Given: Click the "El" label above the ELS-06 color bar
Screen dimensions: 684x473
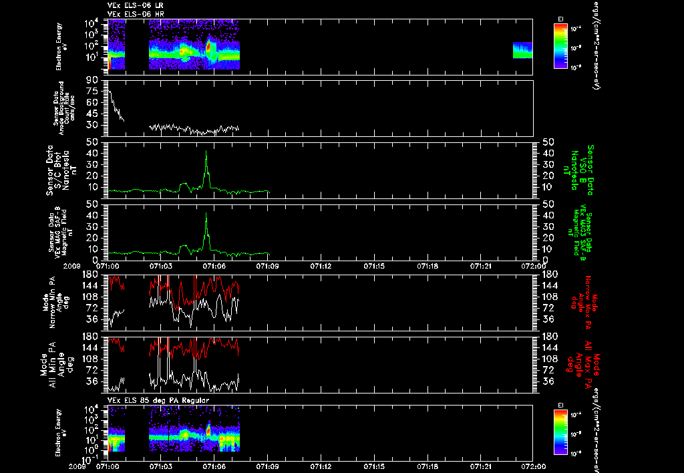Looking at the screenshot, I should (560, 19).
